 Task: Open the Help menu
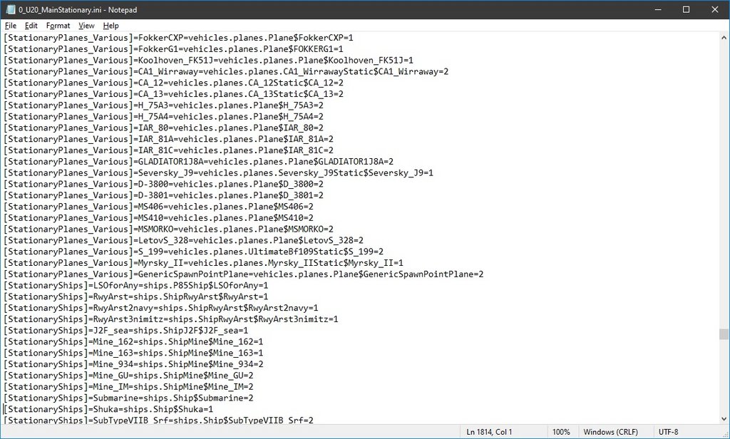tap(110, 26)
